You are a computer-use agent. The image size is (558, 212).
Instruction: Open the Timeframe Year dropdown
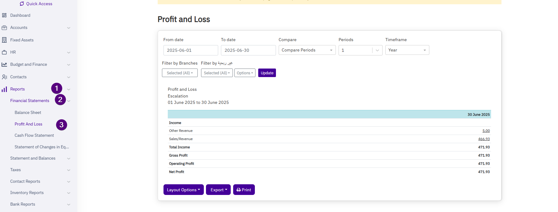(407, 50)
